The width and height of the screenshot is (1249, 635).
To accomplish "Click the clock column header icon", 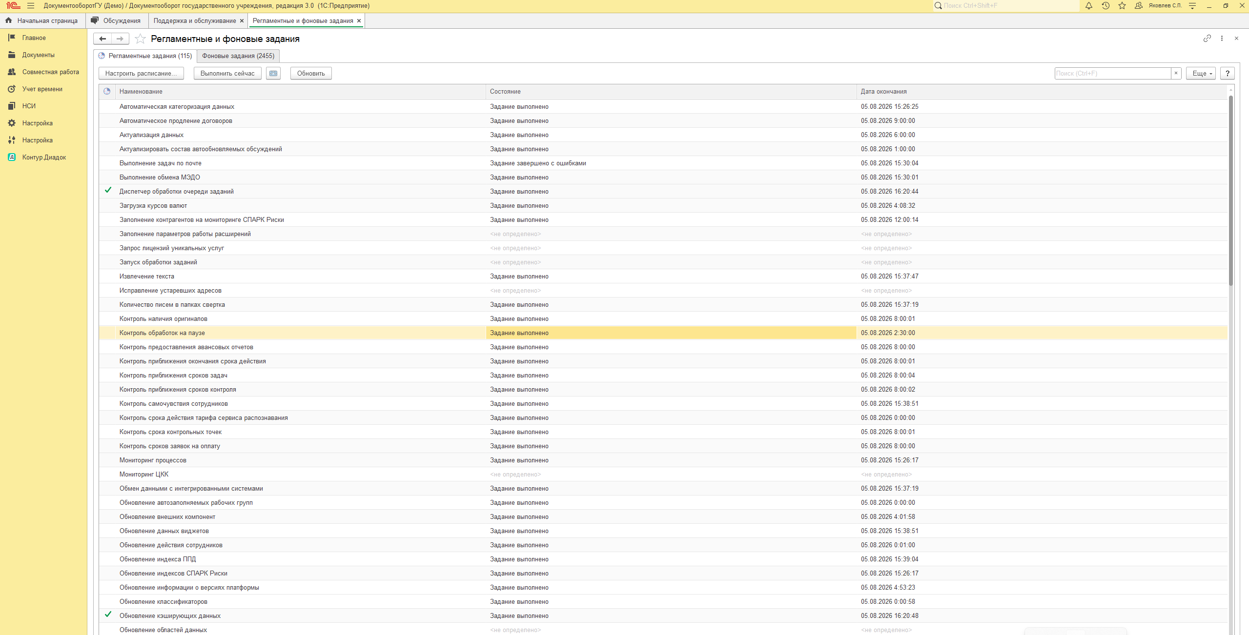I will point(107,91).
